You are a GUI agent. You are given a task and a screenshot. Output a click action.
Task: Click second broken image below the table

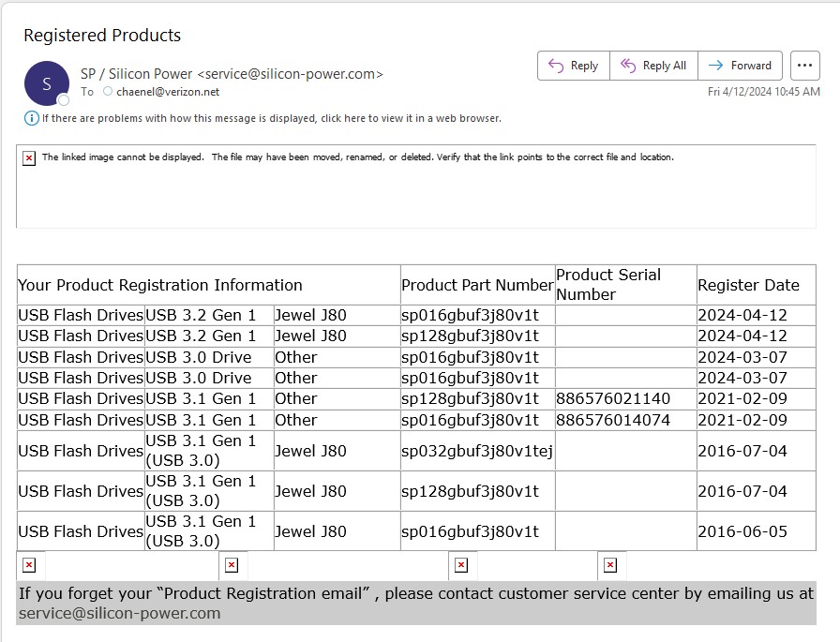pos(232,565)
